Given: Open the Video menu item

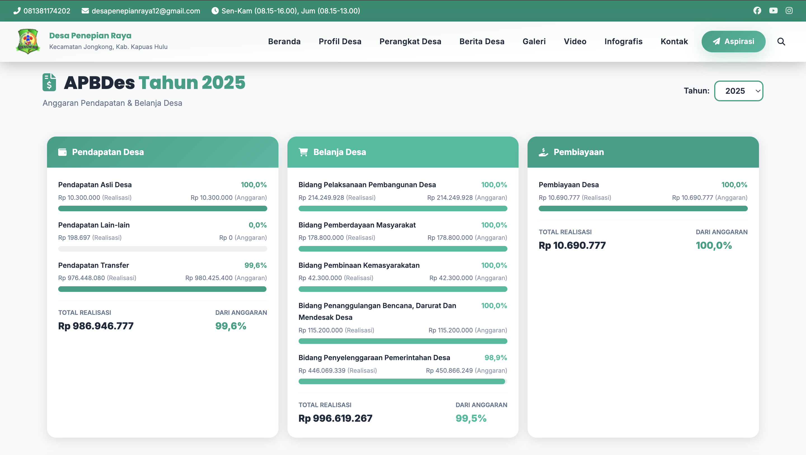Looking at the screenshot, I should 575,41.
